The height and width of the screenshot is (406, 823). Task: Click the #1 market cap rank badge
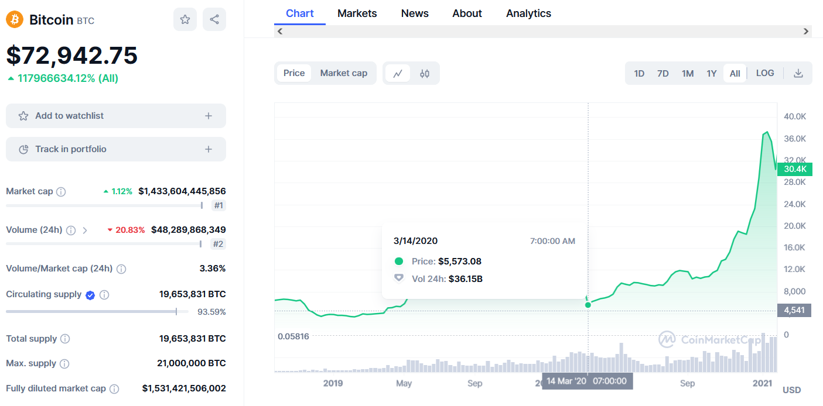point(218,205)
